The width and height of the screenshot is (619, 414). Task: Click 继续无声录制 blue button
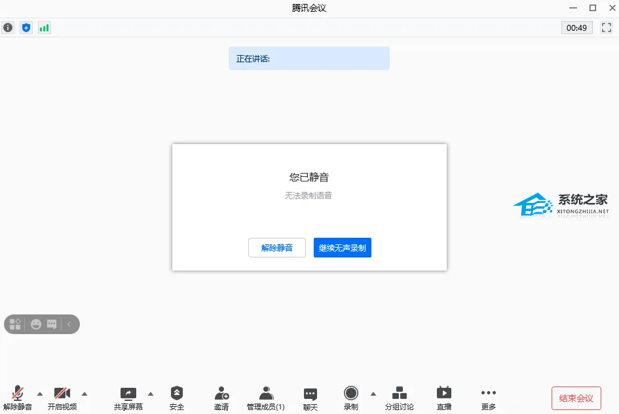[x=343, y=248]
